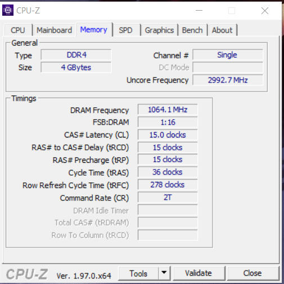The width and height of the screenshot is (284, 284).
Task: Click the CAS# Latency (CL) label
Action: pos(96,135)
